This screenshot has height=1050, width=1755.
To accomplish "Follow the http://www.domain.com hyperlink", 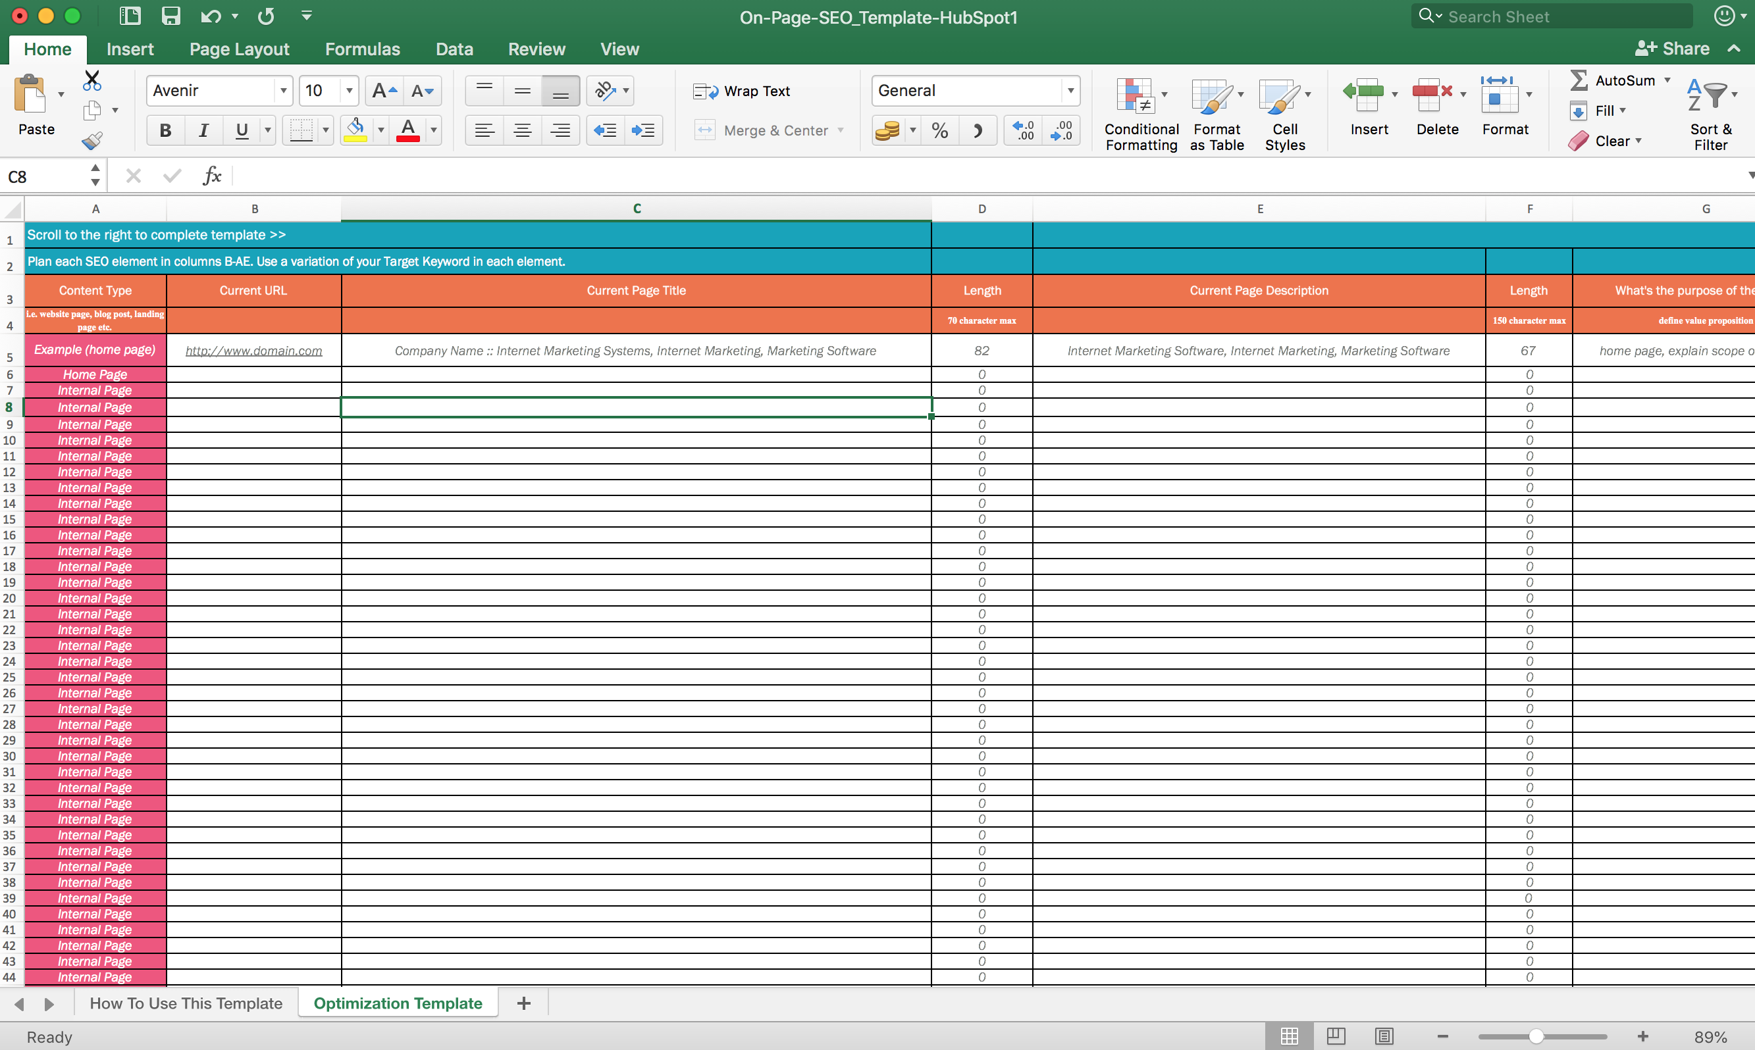I will click(x=253, y=350).
